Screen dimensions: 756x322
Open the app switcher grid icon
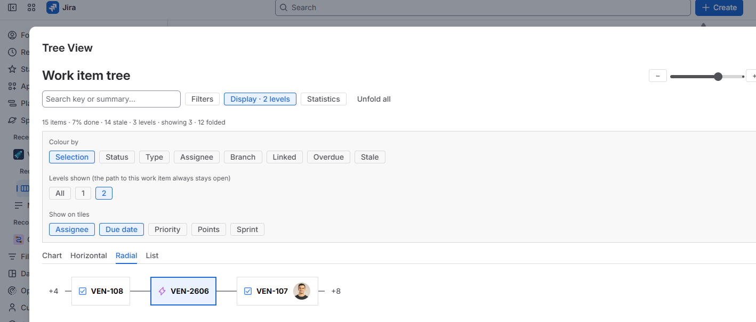tap(31, 7)
